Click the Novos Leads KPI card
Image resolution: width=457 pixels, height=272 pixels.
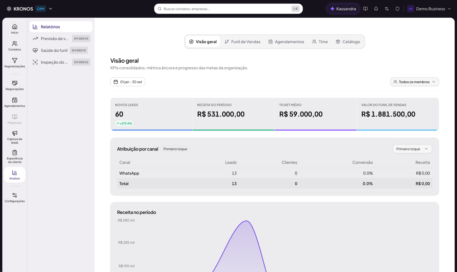(x=151, y=114)
